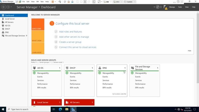Screen dimensions: 199x112
Task: Open File Explorer from the taskbar
Action: [x=67, y=109]
